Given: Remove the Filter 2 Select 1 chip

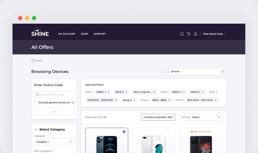Looking at the screenshot, I should coord(184,92).
